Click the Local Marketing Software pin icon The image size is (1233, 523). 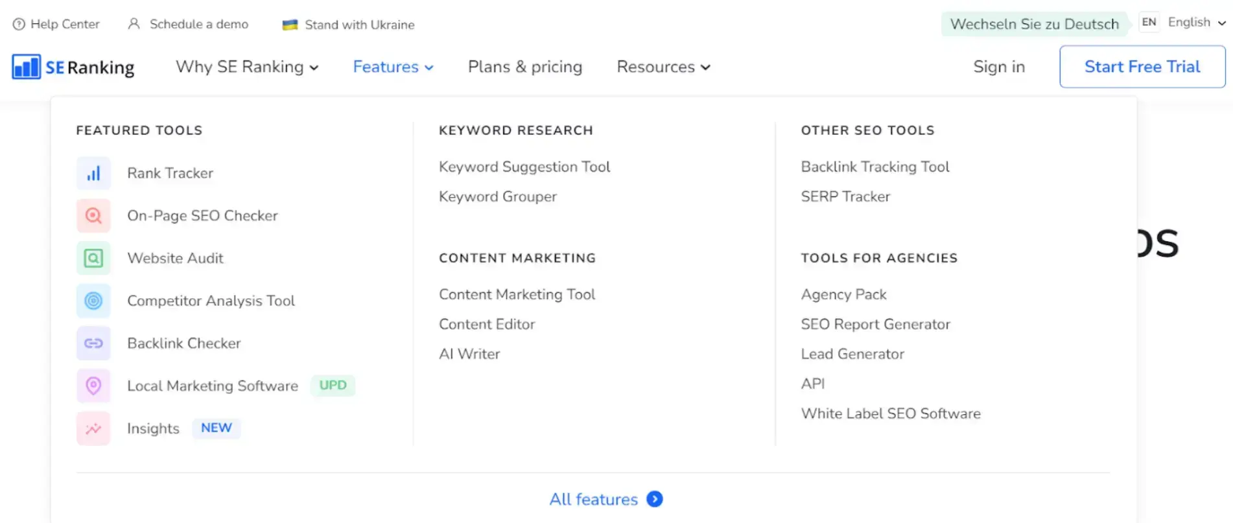93,386
